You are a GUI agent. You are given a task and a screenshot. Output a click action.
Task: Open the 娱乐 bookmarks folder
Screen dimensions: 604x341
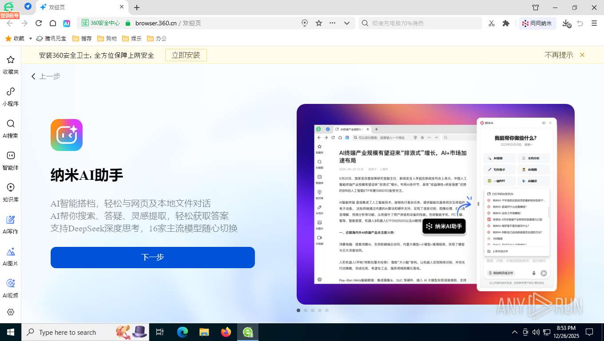pyautogui.click(x=131, y=39)
